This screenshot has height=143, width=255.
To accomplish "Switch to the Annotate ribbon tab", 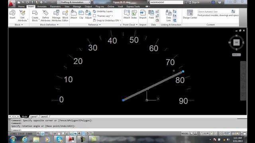I will coord(42,6).
